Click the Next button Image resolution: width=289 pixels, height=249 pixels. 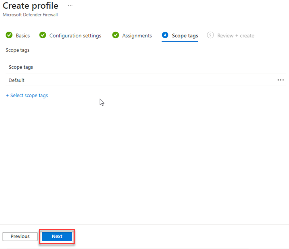[x=57, y=236]
